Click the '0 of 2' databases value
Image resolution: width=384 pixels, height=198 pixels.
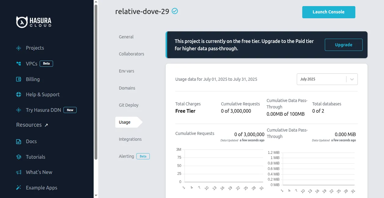(x=318, y=111)
